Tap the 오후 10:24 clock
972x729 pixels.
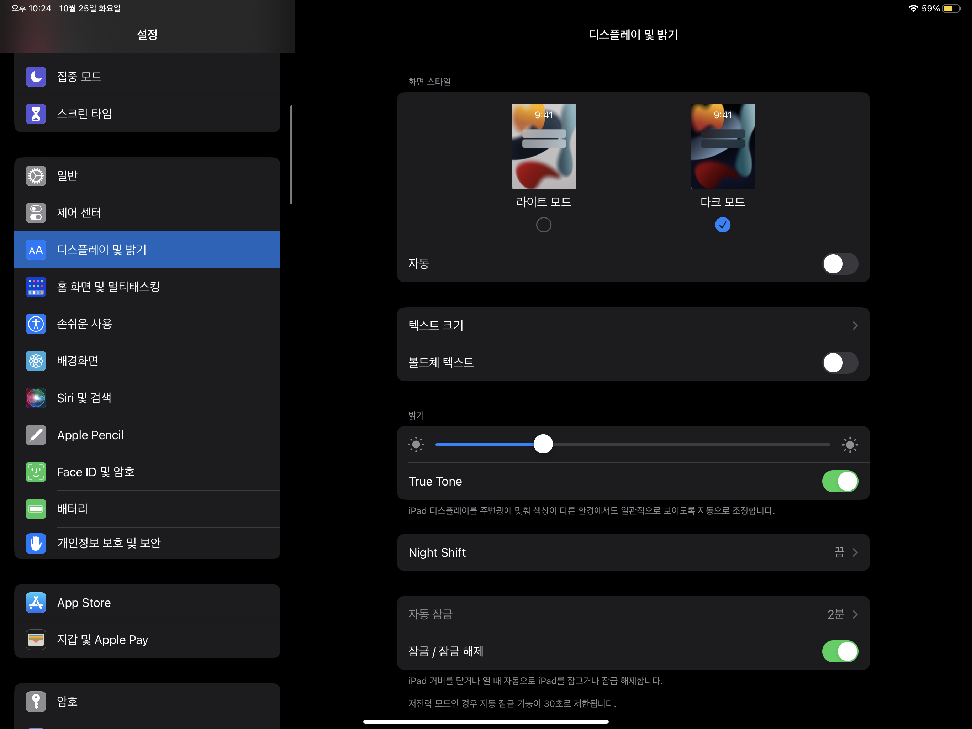point(31,8)
